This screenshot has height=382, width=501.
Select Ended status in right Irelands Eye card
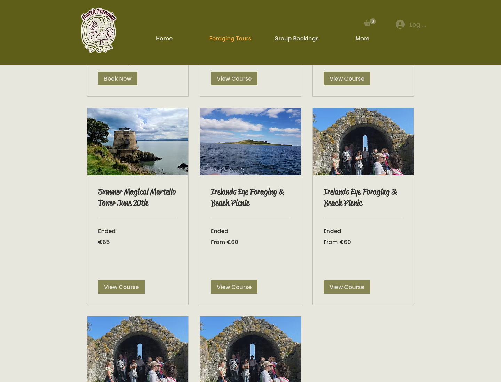point(332,231)
